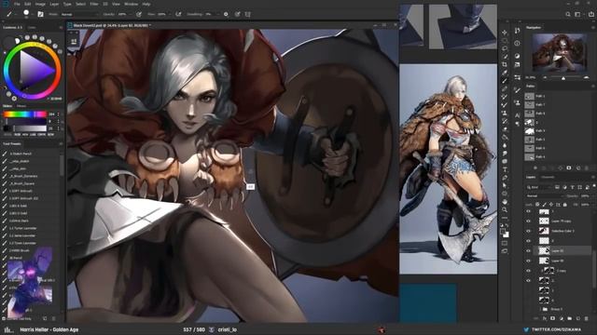Select the Blur drop tool
This screenshot has height=335, width=597.
[x=505, y=145]
